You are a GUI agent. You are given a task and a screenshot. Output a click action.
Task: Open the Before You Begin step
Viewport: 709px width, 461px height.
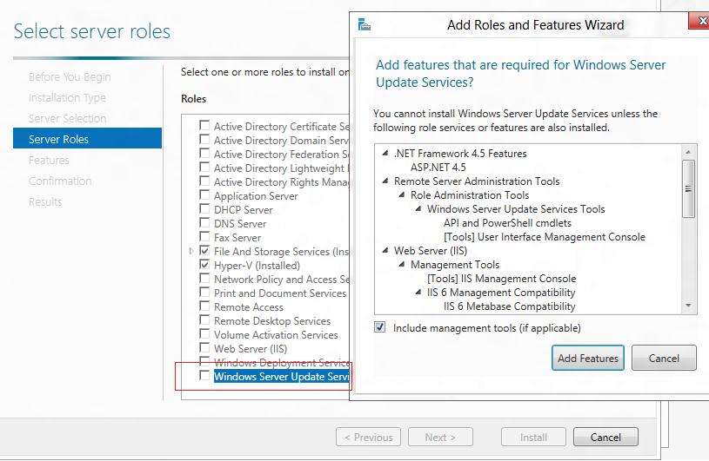70,77
